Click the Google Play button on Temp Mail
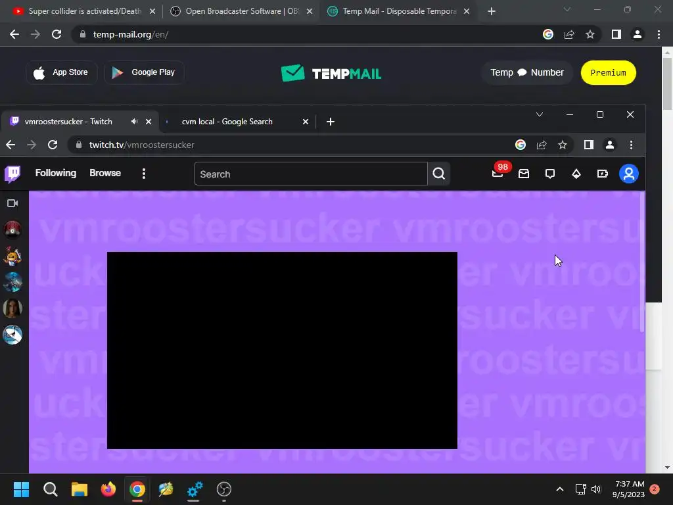Image resolution: width=673 pixels, height=505 pixels. pos(144,72)
